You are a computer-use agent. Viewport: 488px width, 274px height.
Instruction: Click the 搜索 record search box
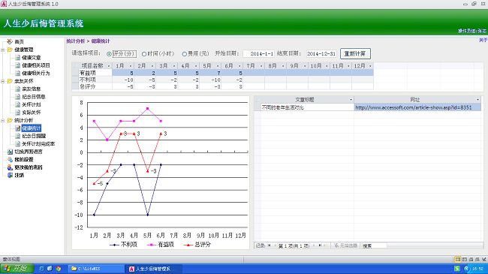pyautogui.click(x=375, y=245)
